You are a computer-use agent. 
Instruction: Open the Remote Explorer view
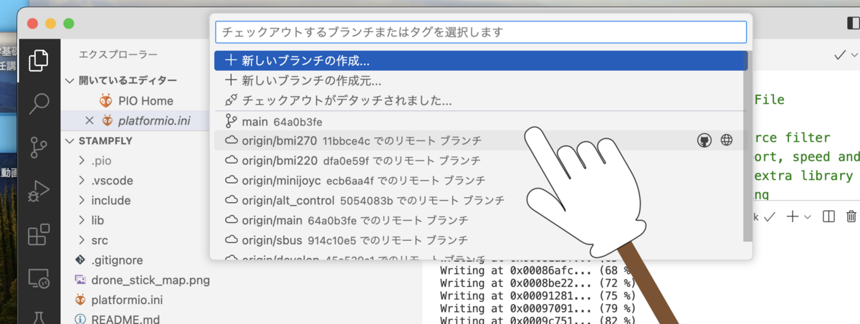coord(38,280)
